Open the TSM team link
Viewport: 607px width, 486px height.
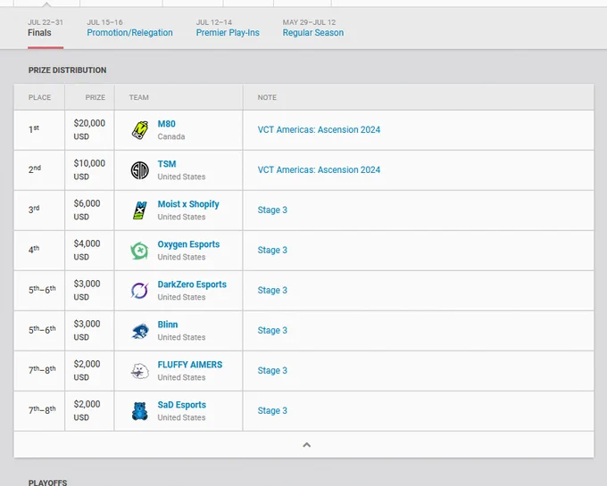click(167, 164)
